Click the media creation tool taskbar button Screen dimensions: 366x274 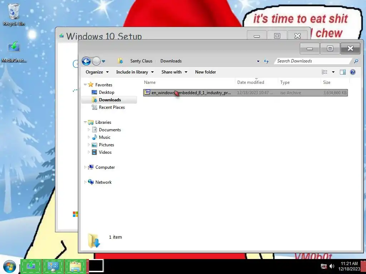tap(31, 266)
